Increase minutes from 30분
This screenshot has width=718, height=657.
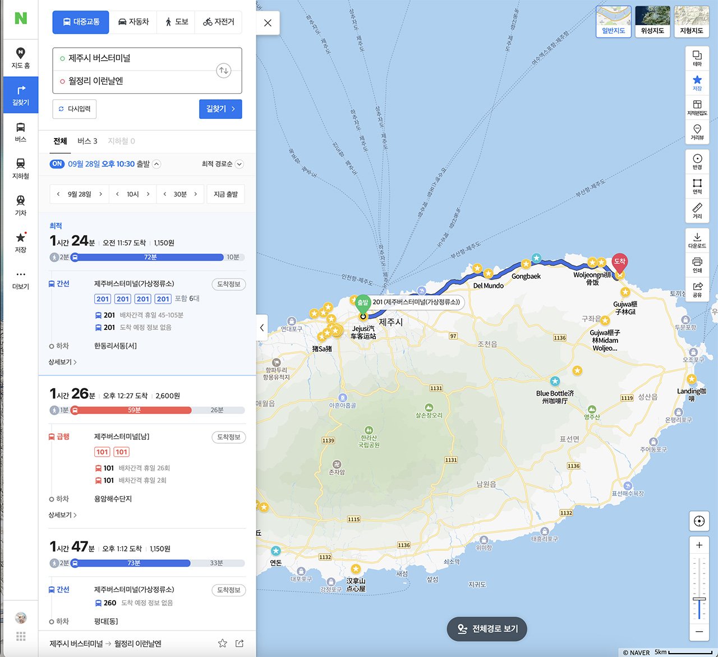coord(195,194)
